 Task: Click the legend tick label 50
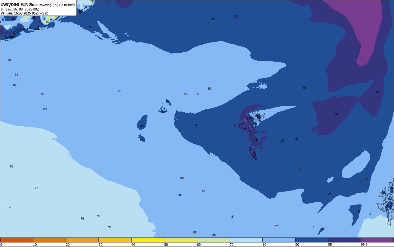[166, 245]
